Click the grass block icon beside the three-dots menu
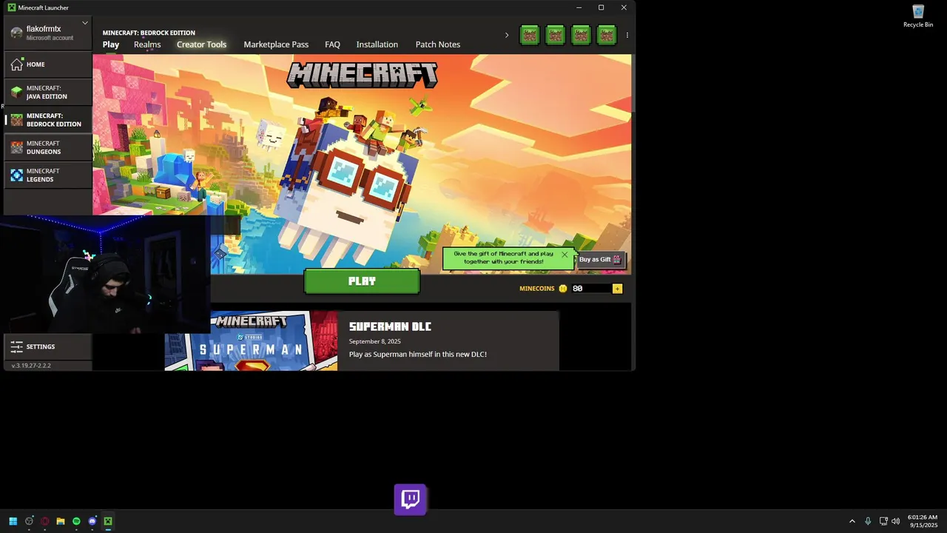Viewport: 947px width, 533px height. click(x=607, y=35)
